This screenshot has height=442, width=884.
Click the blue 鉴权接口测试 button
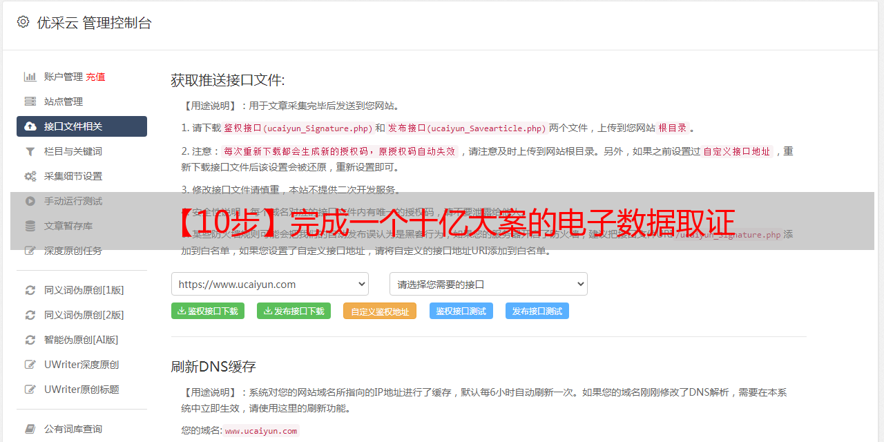pos(461,311)
